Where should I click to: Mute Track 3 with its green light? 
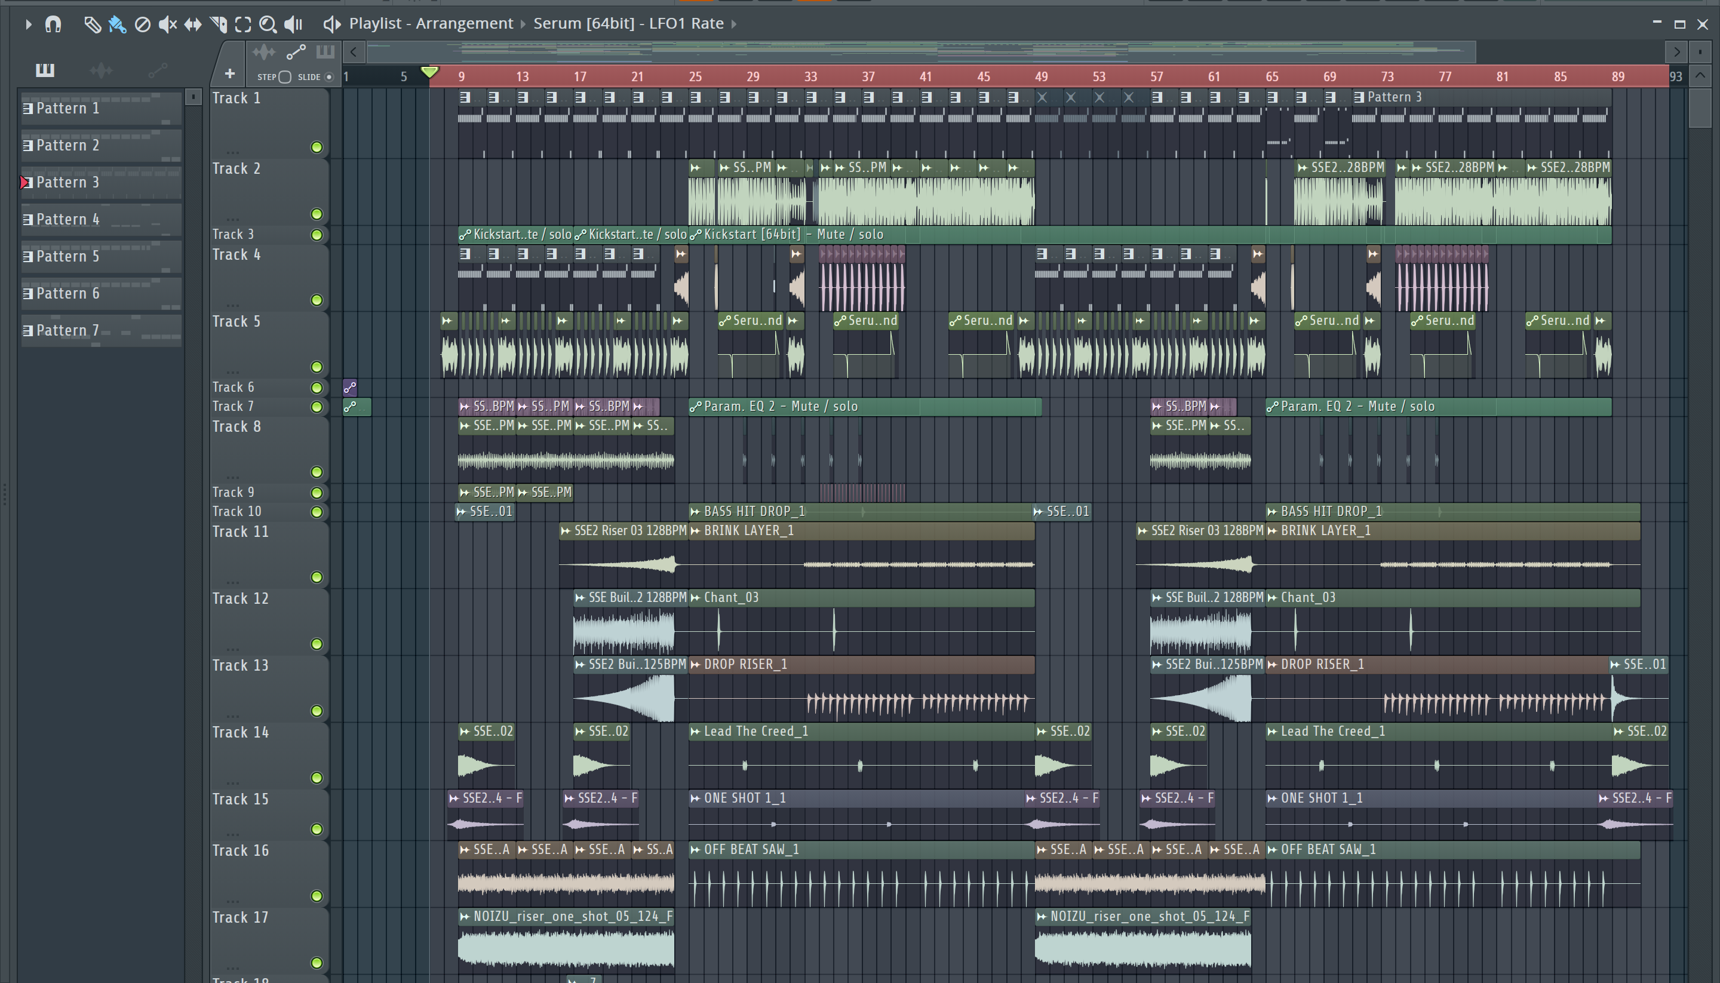[317, 235]
